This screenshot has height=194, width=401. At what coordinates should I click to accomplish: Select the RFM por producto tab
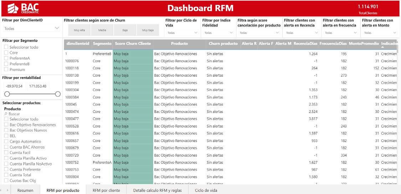pyautogui.click(x=63, y=190)
